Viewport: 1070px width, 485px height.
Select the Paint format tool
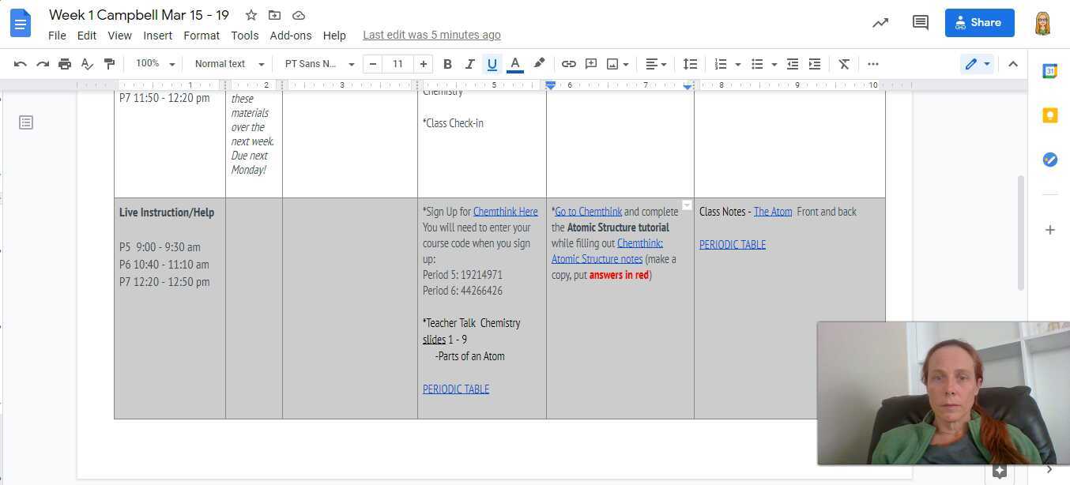pyautogui.click(x=110, y=64)
